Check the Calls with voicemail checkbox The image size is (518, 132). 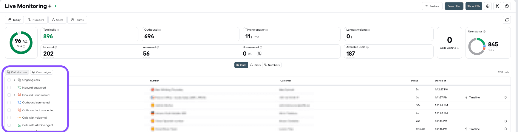point(9,118)
